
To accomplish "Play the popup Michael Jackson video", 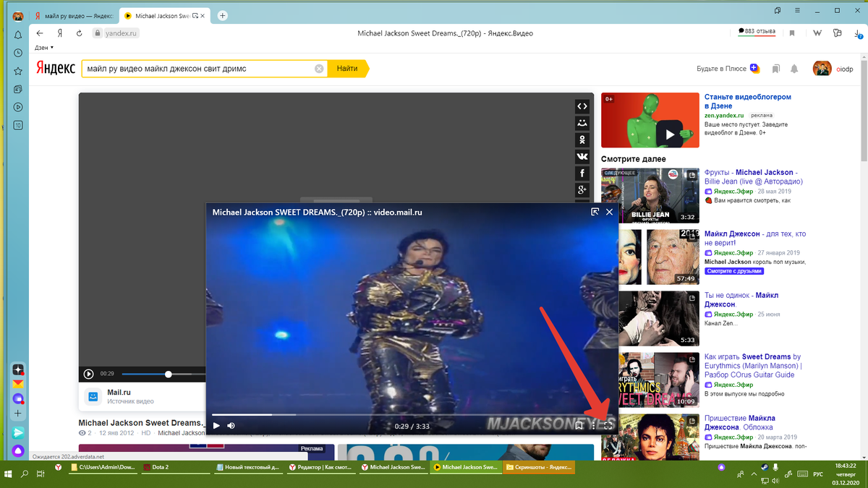I will coord(216,426).
